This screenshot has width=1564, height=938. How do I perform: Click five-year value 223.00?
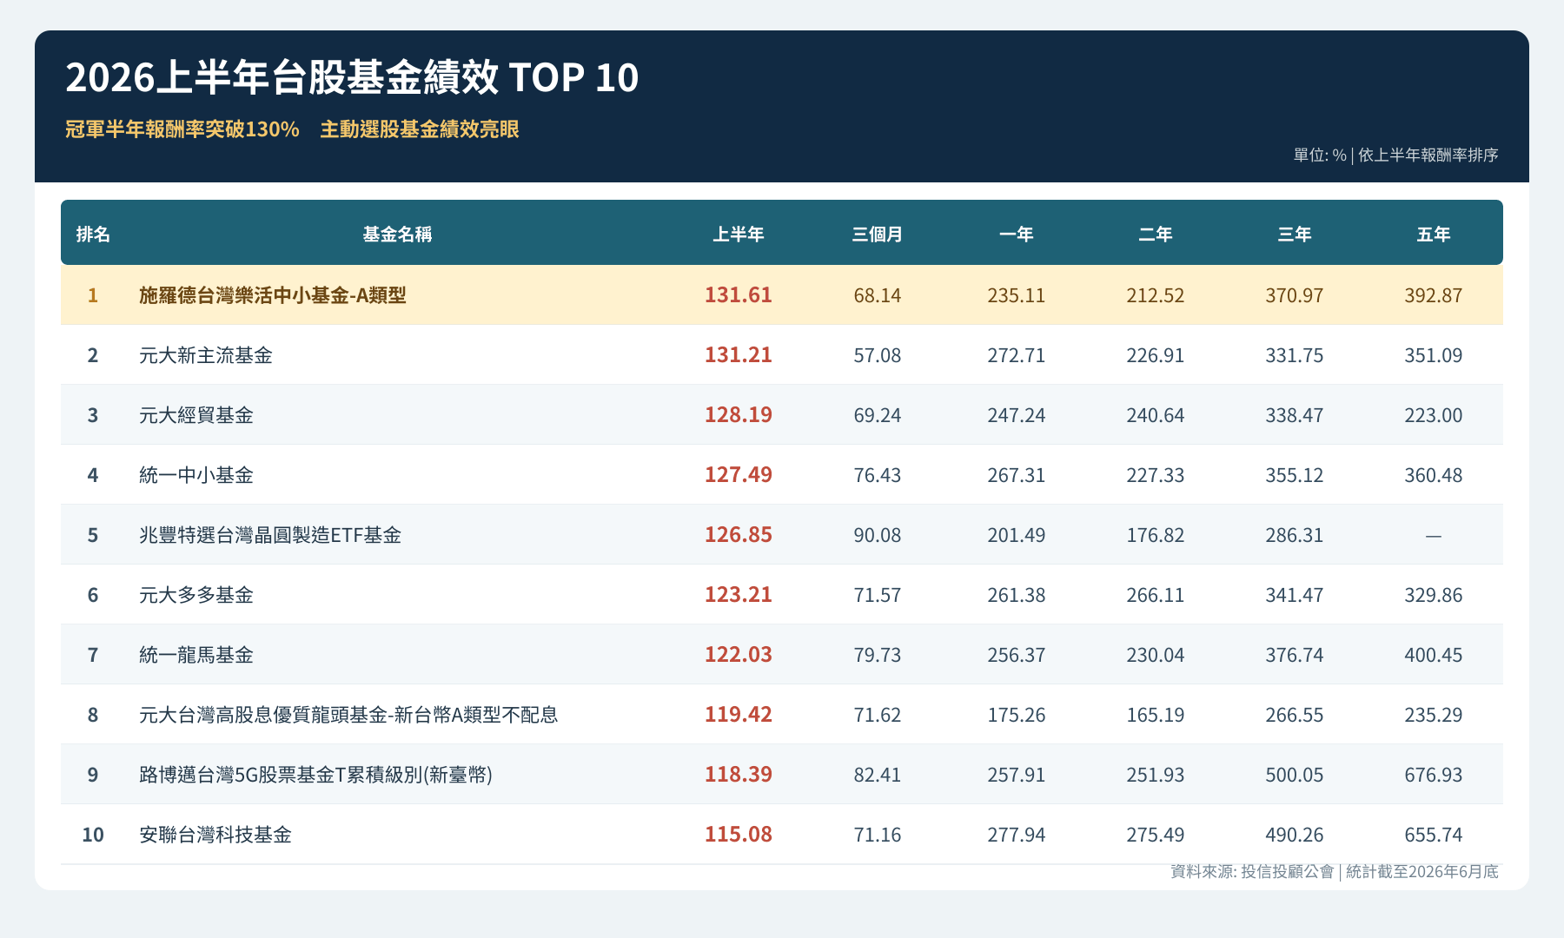[1434, 415]
